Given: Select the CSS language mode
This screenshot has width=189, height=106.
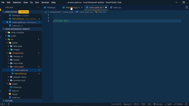Looking at the screenshot, I should coord(149,104).
